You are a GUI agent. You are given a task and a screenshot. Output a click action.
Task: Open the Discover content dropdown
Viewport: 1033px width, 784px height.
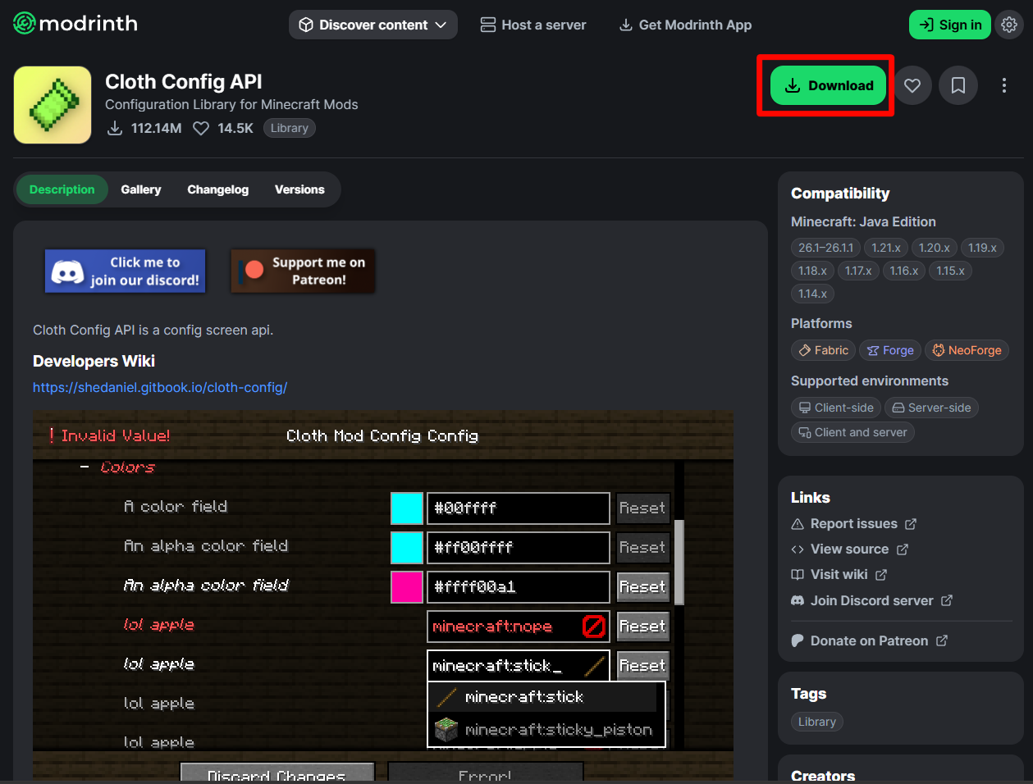point(373,25)
